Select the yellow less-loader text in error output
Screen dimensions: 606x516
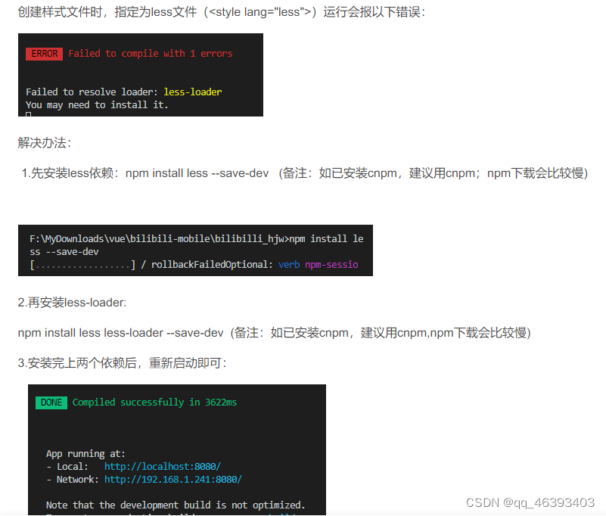click(192, 90)
